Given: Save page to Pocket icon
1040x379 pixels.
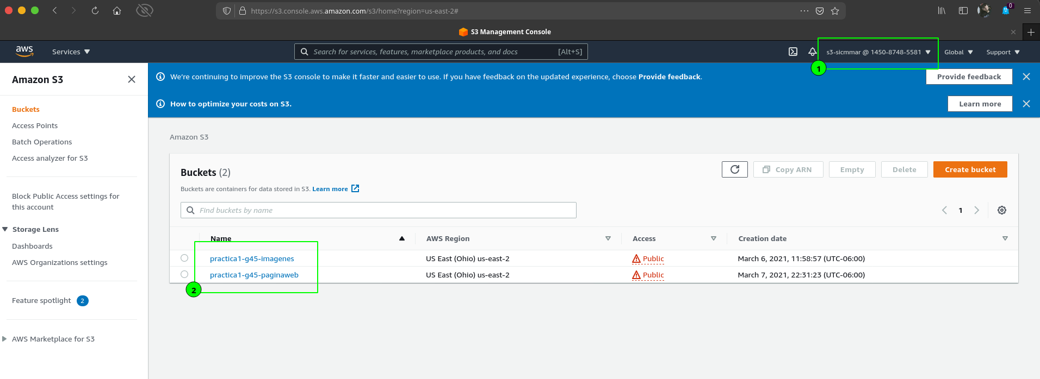Looking at the screenshot, I should pos(820,11).
